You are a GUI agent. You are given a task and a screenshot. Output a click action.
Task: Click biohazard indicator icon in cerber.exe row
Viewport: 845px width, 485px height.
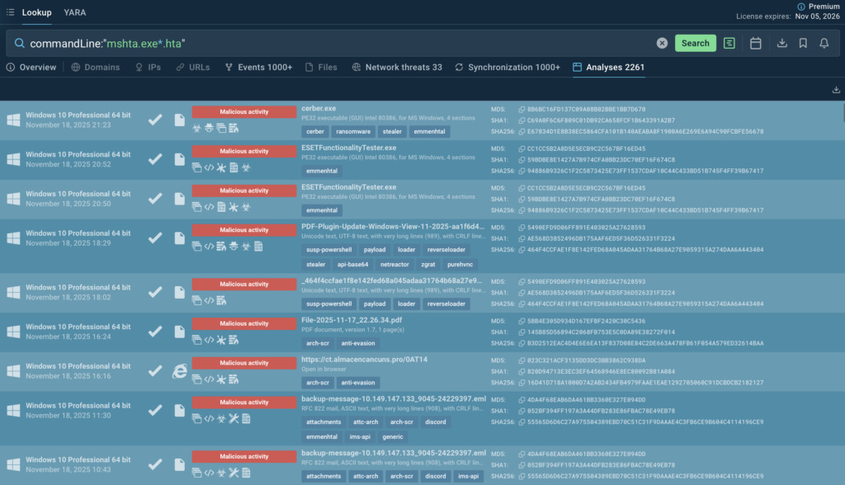[x=196, y=128]
